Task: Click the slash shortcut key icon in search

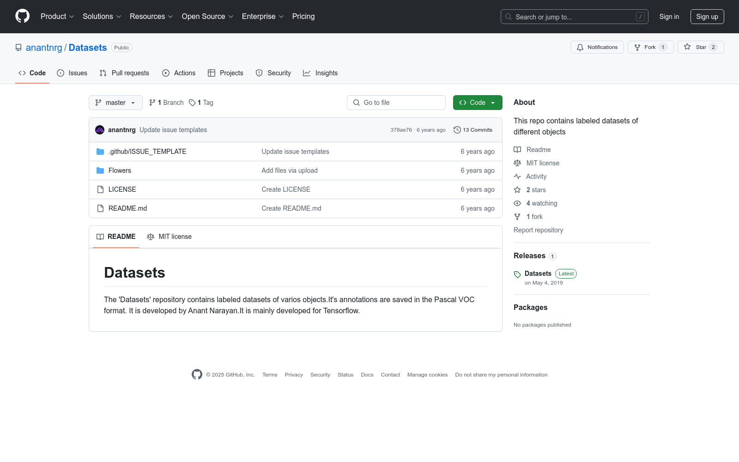Action: tap(640, 17)
